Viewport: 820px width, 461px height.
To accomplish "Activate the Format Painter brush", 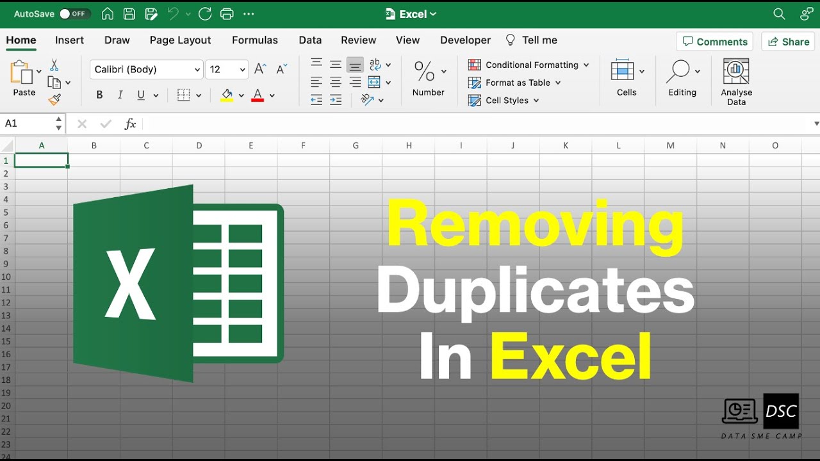I will coord(54,99).
